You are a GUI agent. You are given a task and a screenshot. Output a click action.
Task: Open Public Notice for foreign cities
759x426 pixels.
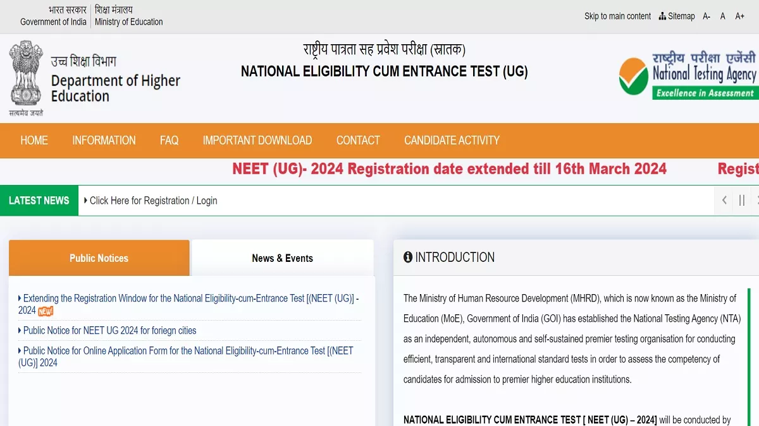[x=109, y=331]
